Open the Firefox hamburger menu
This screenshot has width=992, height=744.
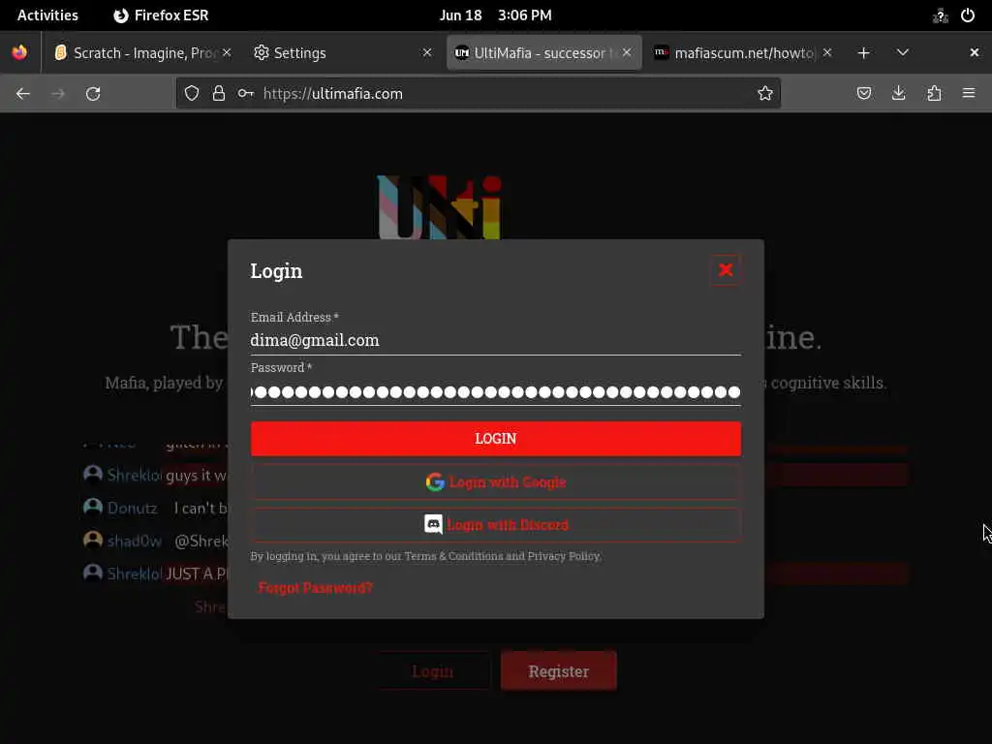pos(969,94)
